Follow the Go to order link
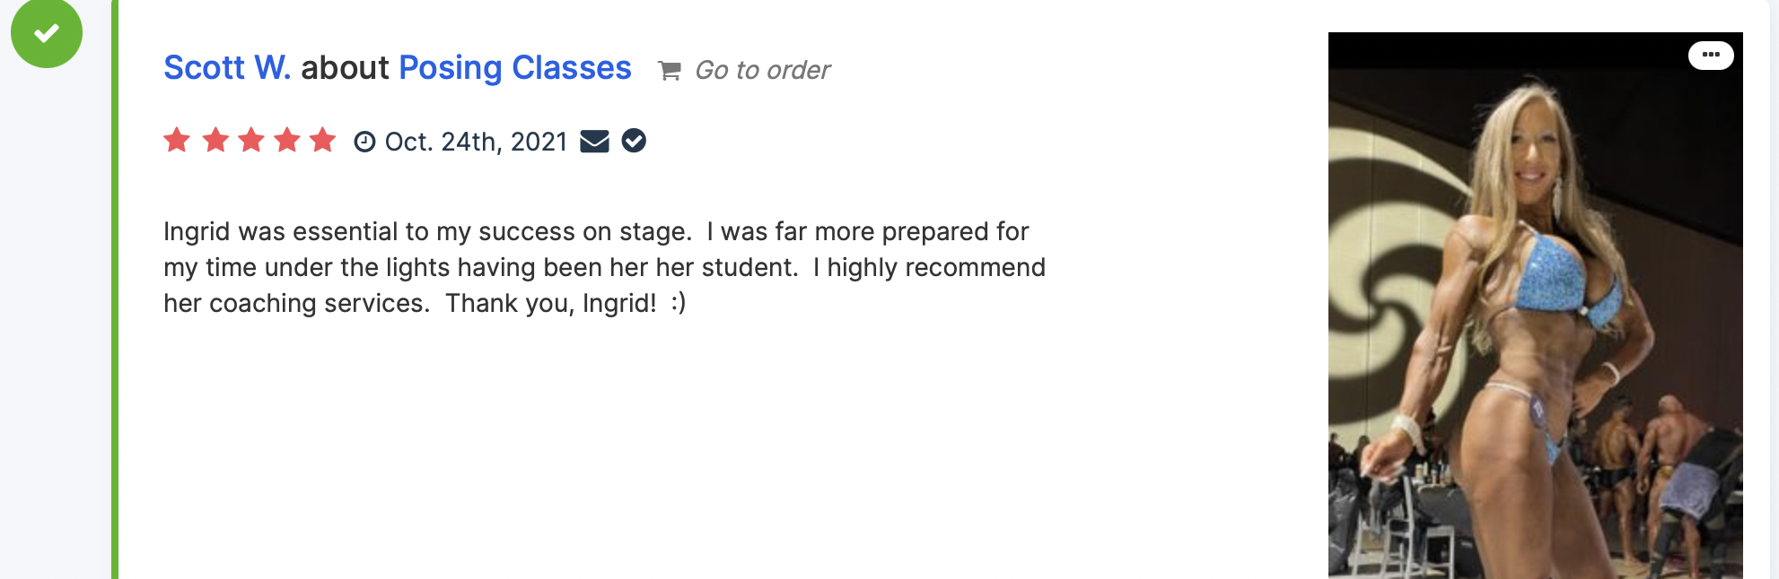The height and width of the screenshot is (579, 1779). click(763, 70)
